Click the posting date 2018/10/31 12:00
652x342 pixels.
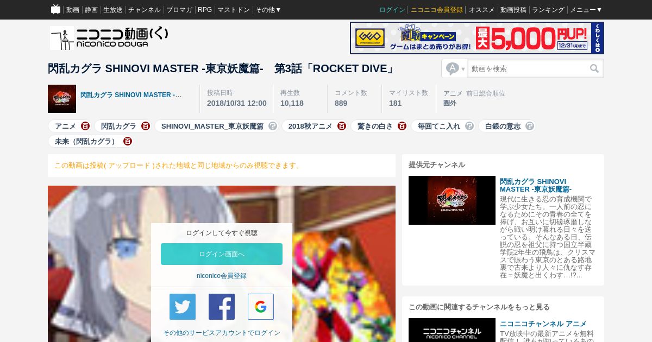(x=237, y=103)
